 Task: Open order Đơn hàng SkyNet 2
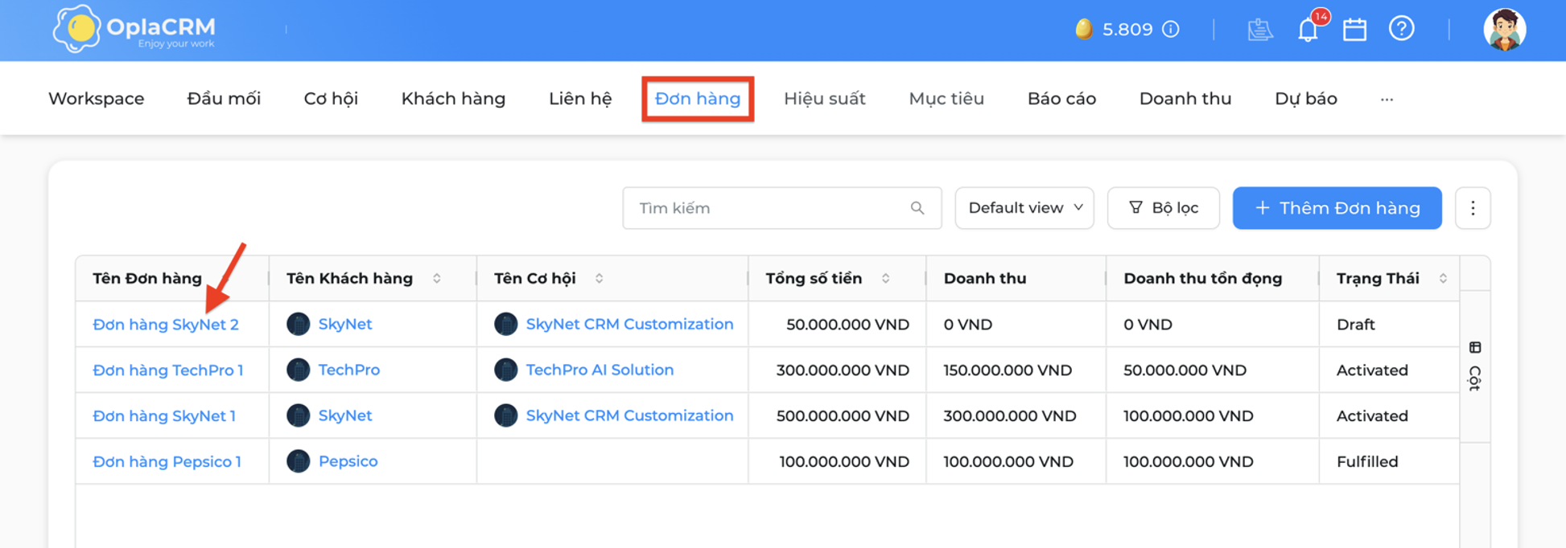(166, 325)
